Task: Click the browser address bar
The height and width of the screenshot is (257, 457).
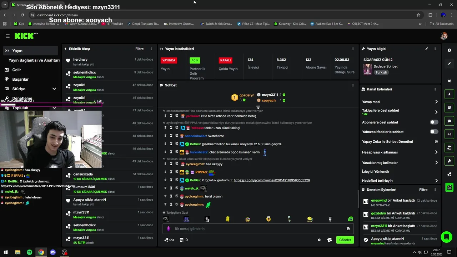Action: (x=225, y=15)
